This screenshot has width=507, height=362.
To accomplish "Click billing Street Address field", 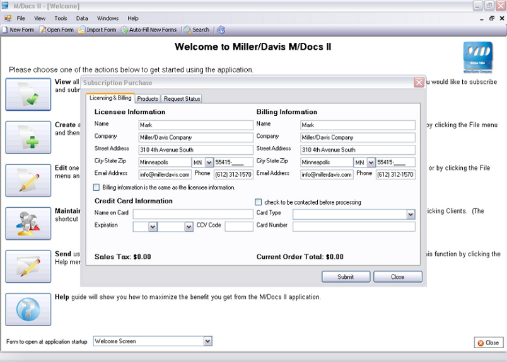I will click(358, 149).
